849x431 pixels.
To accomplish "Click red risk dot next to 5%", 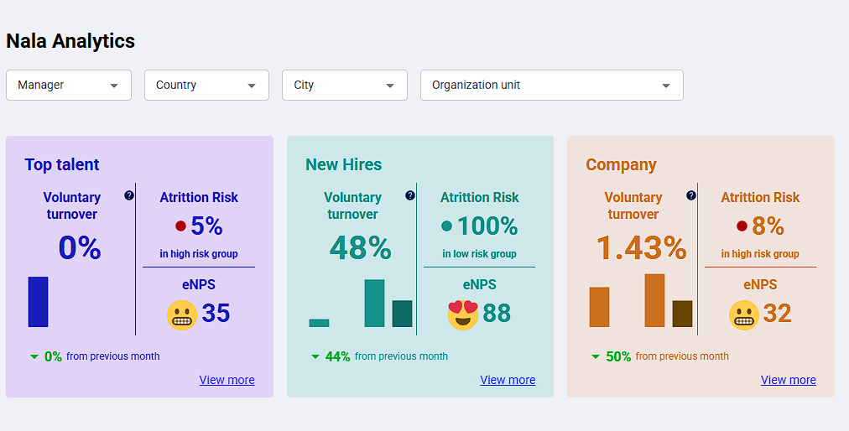I will point(180,226).
